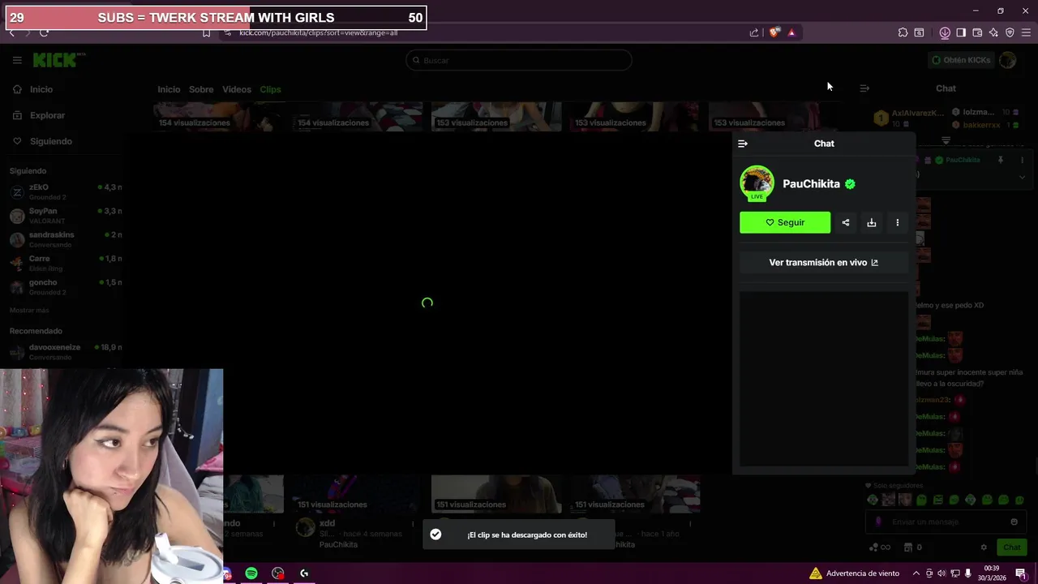The height and width of the screenshot is (584, 1038).
Task: Share the clip via share icon
Action: click(x=846, y=222)
